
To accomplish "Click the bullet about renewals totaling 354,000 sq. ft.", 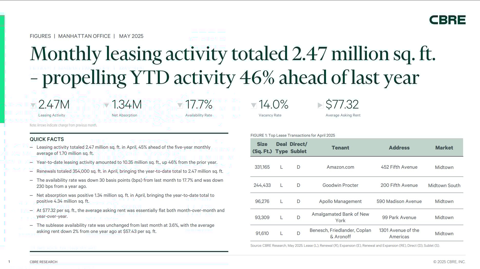I will 130,171.
